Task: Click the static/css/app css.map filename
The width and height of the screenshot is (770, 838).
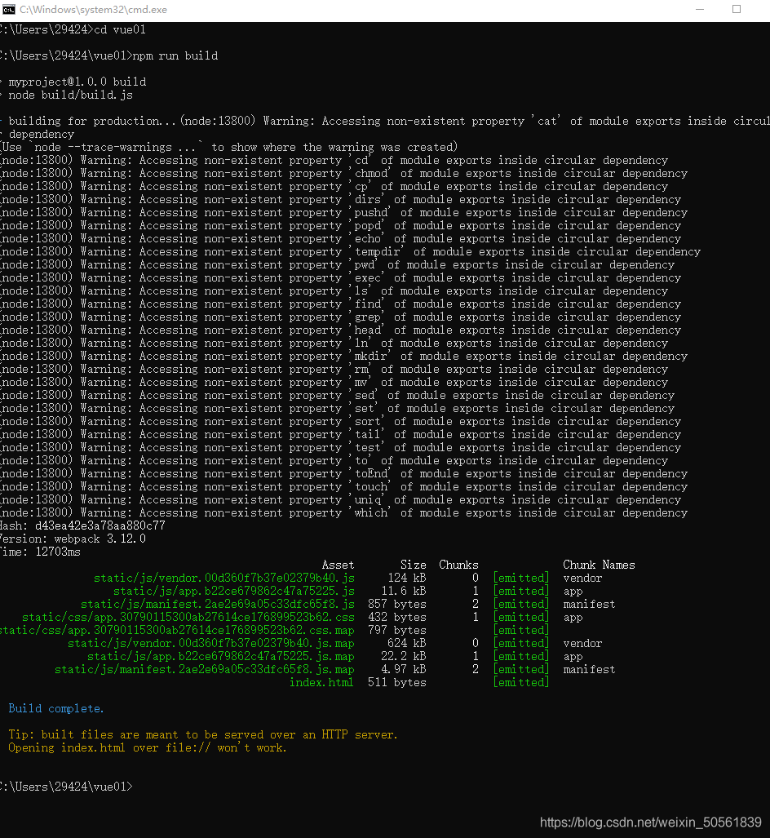Action: (x=177, y=630)
